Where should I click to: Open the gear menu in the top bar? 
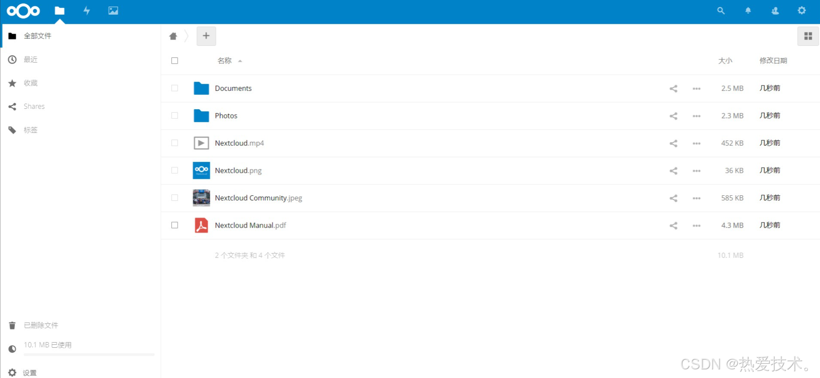(x=802, y=10)
